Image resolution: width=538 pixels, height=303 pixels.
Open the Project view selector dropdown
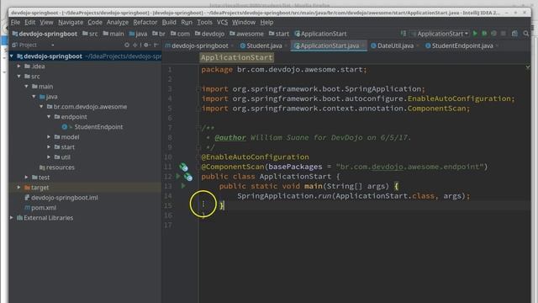[x=52, y=45]
